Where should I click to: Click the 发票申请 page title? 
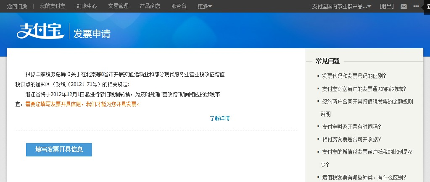pos(92,34)
